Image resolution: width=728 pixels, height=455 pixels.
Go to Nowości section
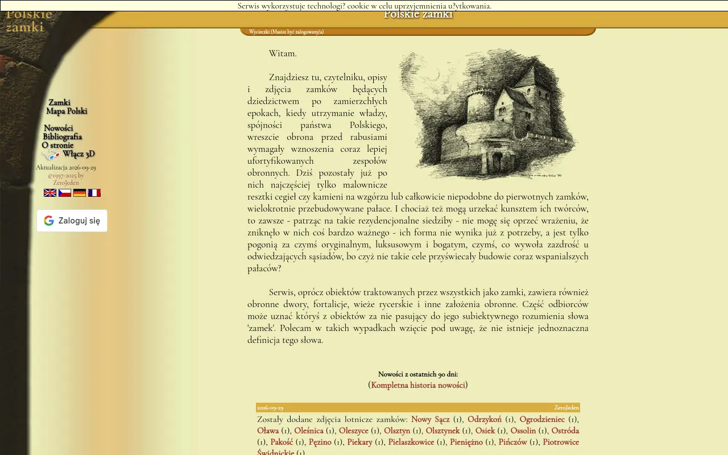click(59, 129)
